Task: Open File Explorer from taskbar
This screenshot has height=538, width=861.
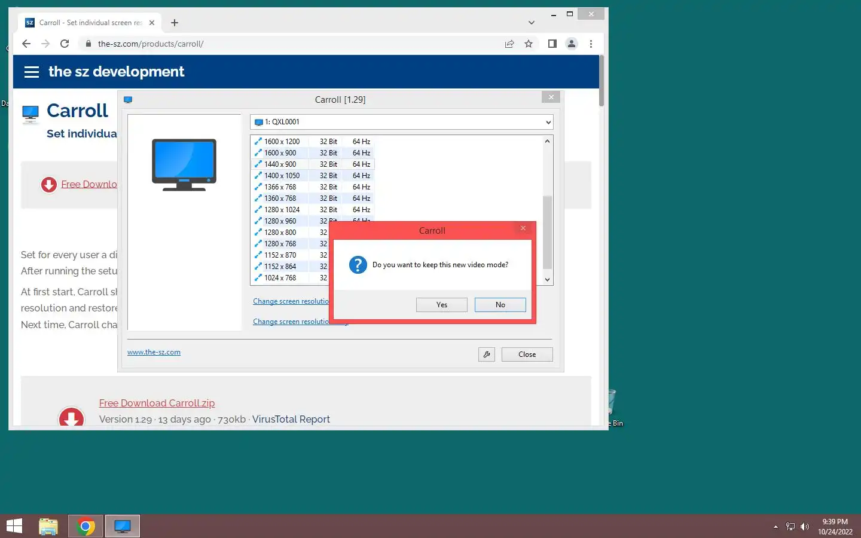Action: 48,526
